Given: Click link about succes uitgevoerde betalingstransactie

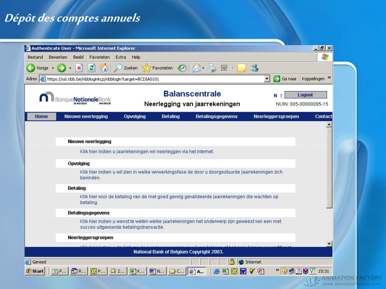Looking at the screenshot, I should pyautogui.click(x=181, y=224).
